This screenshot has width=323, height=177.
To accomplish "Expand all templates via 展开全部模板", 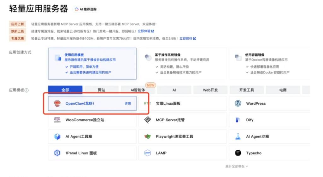I will (237, 166).
